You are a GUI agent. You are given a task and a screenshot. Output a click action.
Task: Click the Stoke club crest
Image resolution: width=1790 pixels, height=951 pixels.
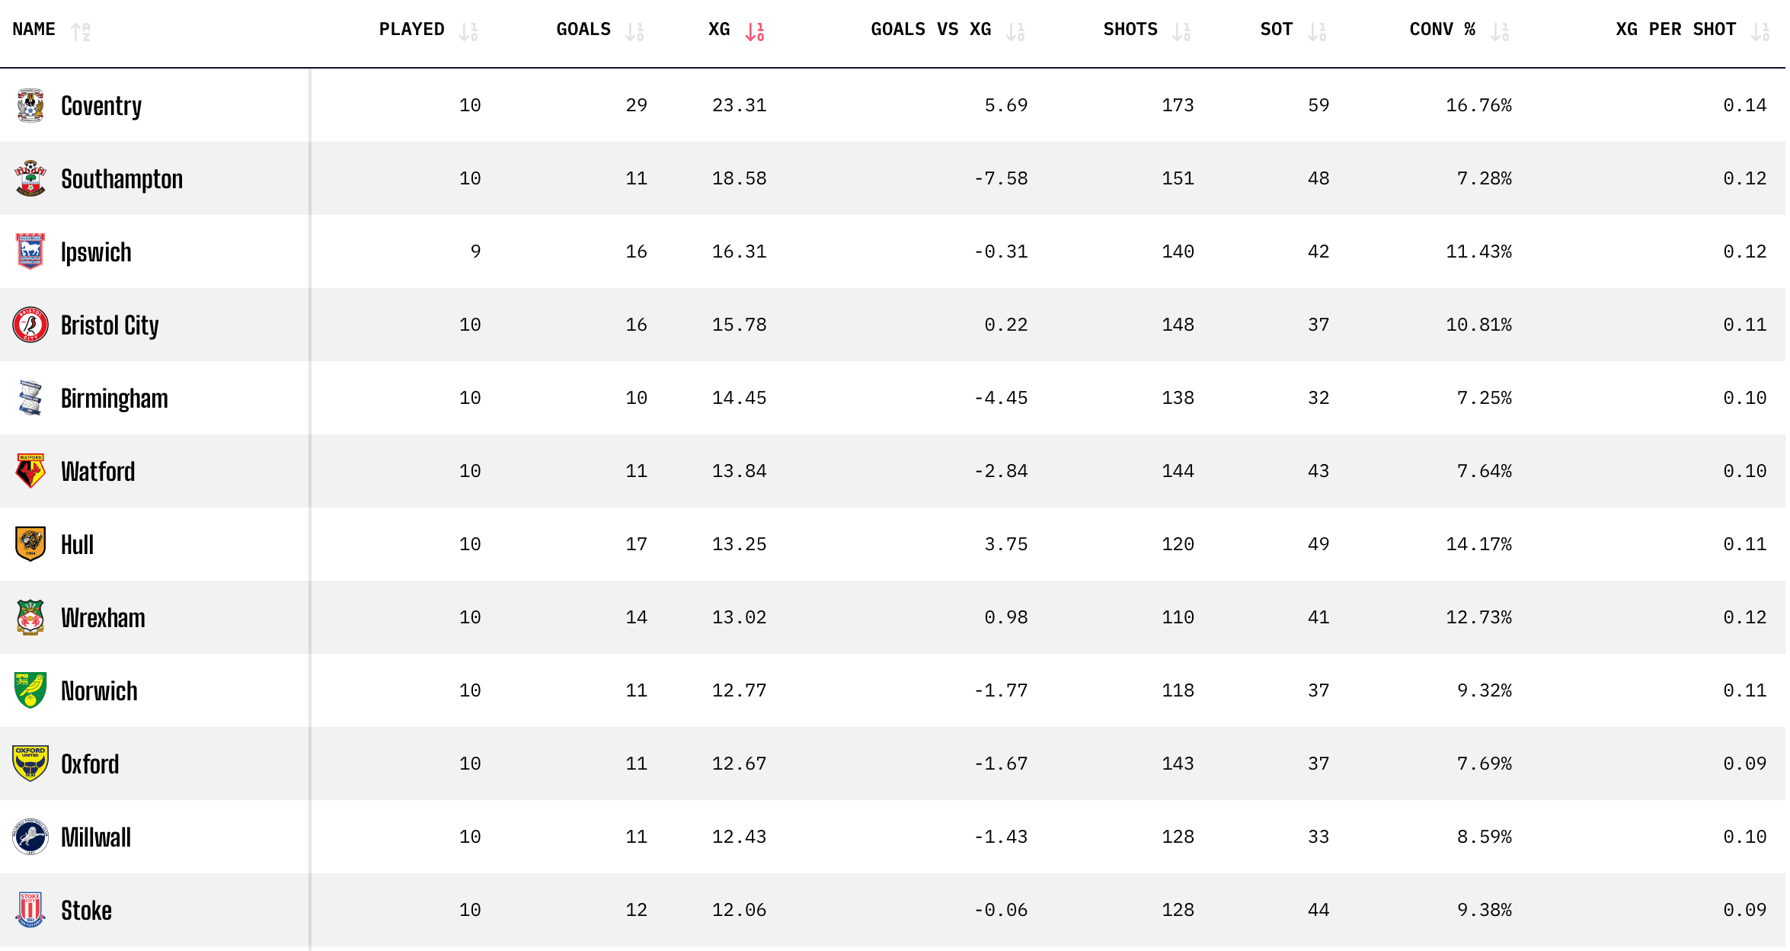(x=30, y=910)
